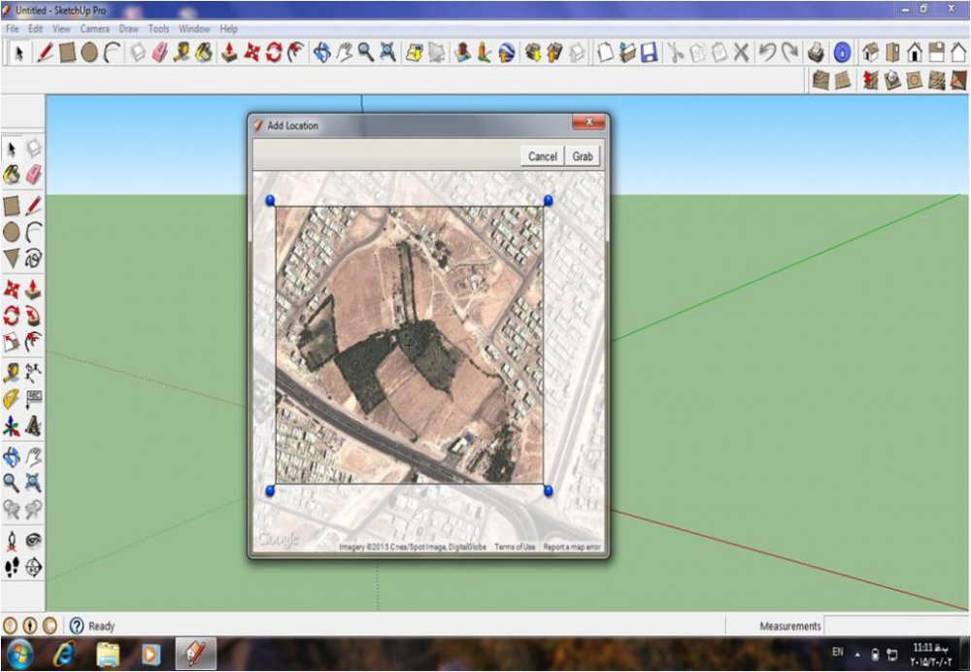Click the Save floppy disk icon
971x672 pixels.
point(649,52)
